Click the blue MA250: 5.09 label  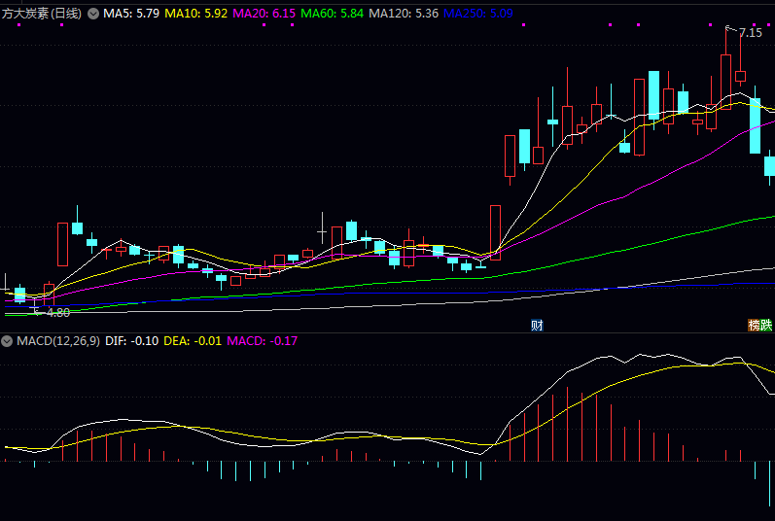(478, 14)
